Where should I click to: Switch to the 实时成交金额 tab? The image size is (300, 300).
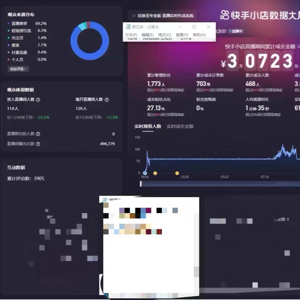(180, 126)
